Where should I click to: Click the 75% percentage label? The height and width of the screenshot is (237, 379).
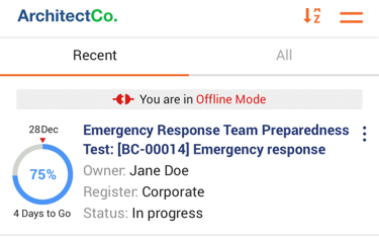[x=43, y=174]
